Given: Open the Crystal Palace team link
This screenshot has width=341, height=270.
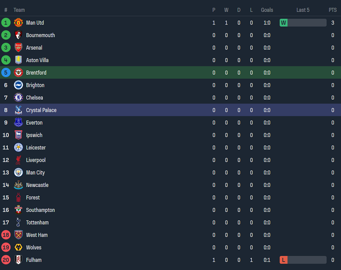Looking at the screenshot, I should (x=41, y=110).
